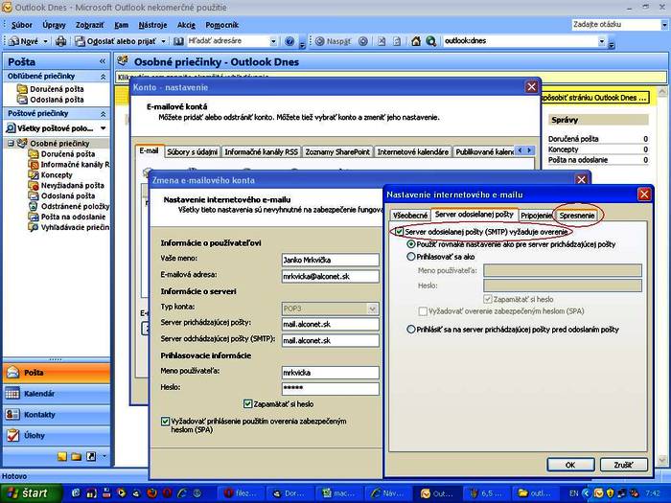The width and height of the screenshot is (671, 503).
Task: Switch to Súbory s údajmi tab in Konto
Action: pos(192,151)
